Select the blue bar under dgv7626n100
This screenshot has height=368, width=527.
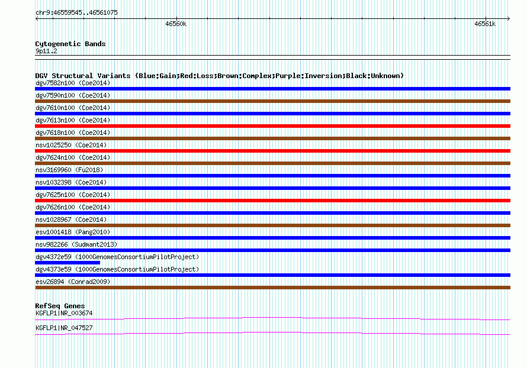pos(272,213)
